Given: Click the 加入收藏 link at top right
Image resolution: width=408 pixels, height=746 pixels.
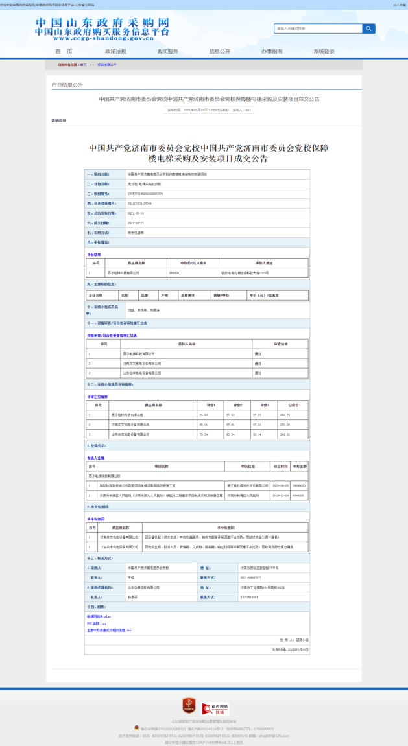Looking at the screenshot, I should pyautogui.click(x=399, y=5).
